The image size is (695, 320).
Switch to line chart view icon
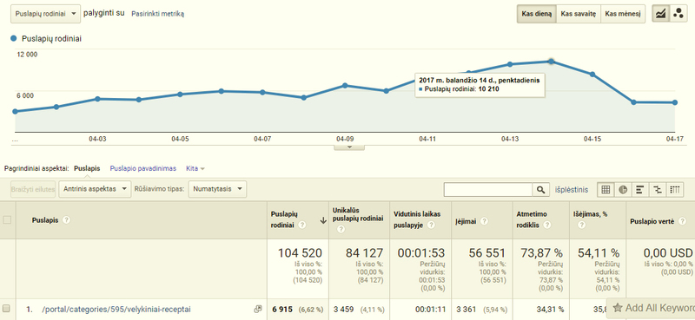click(661, 14)
